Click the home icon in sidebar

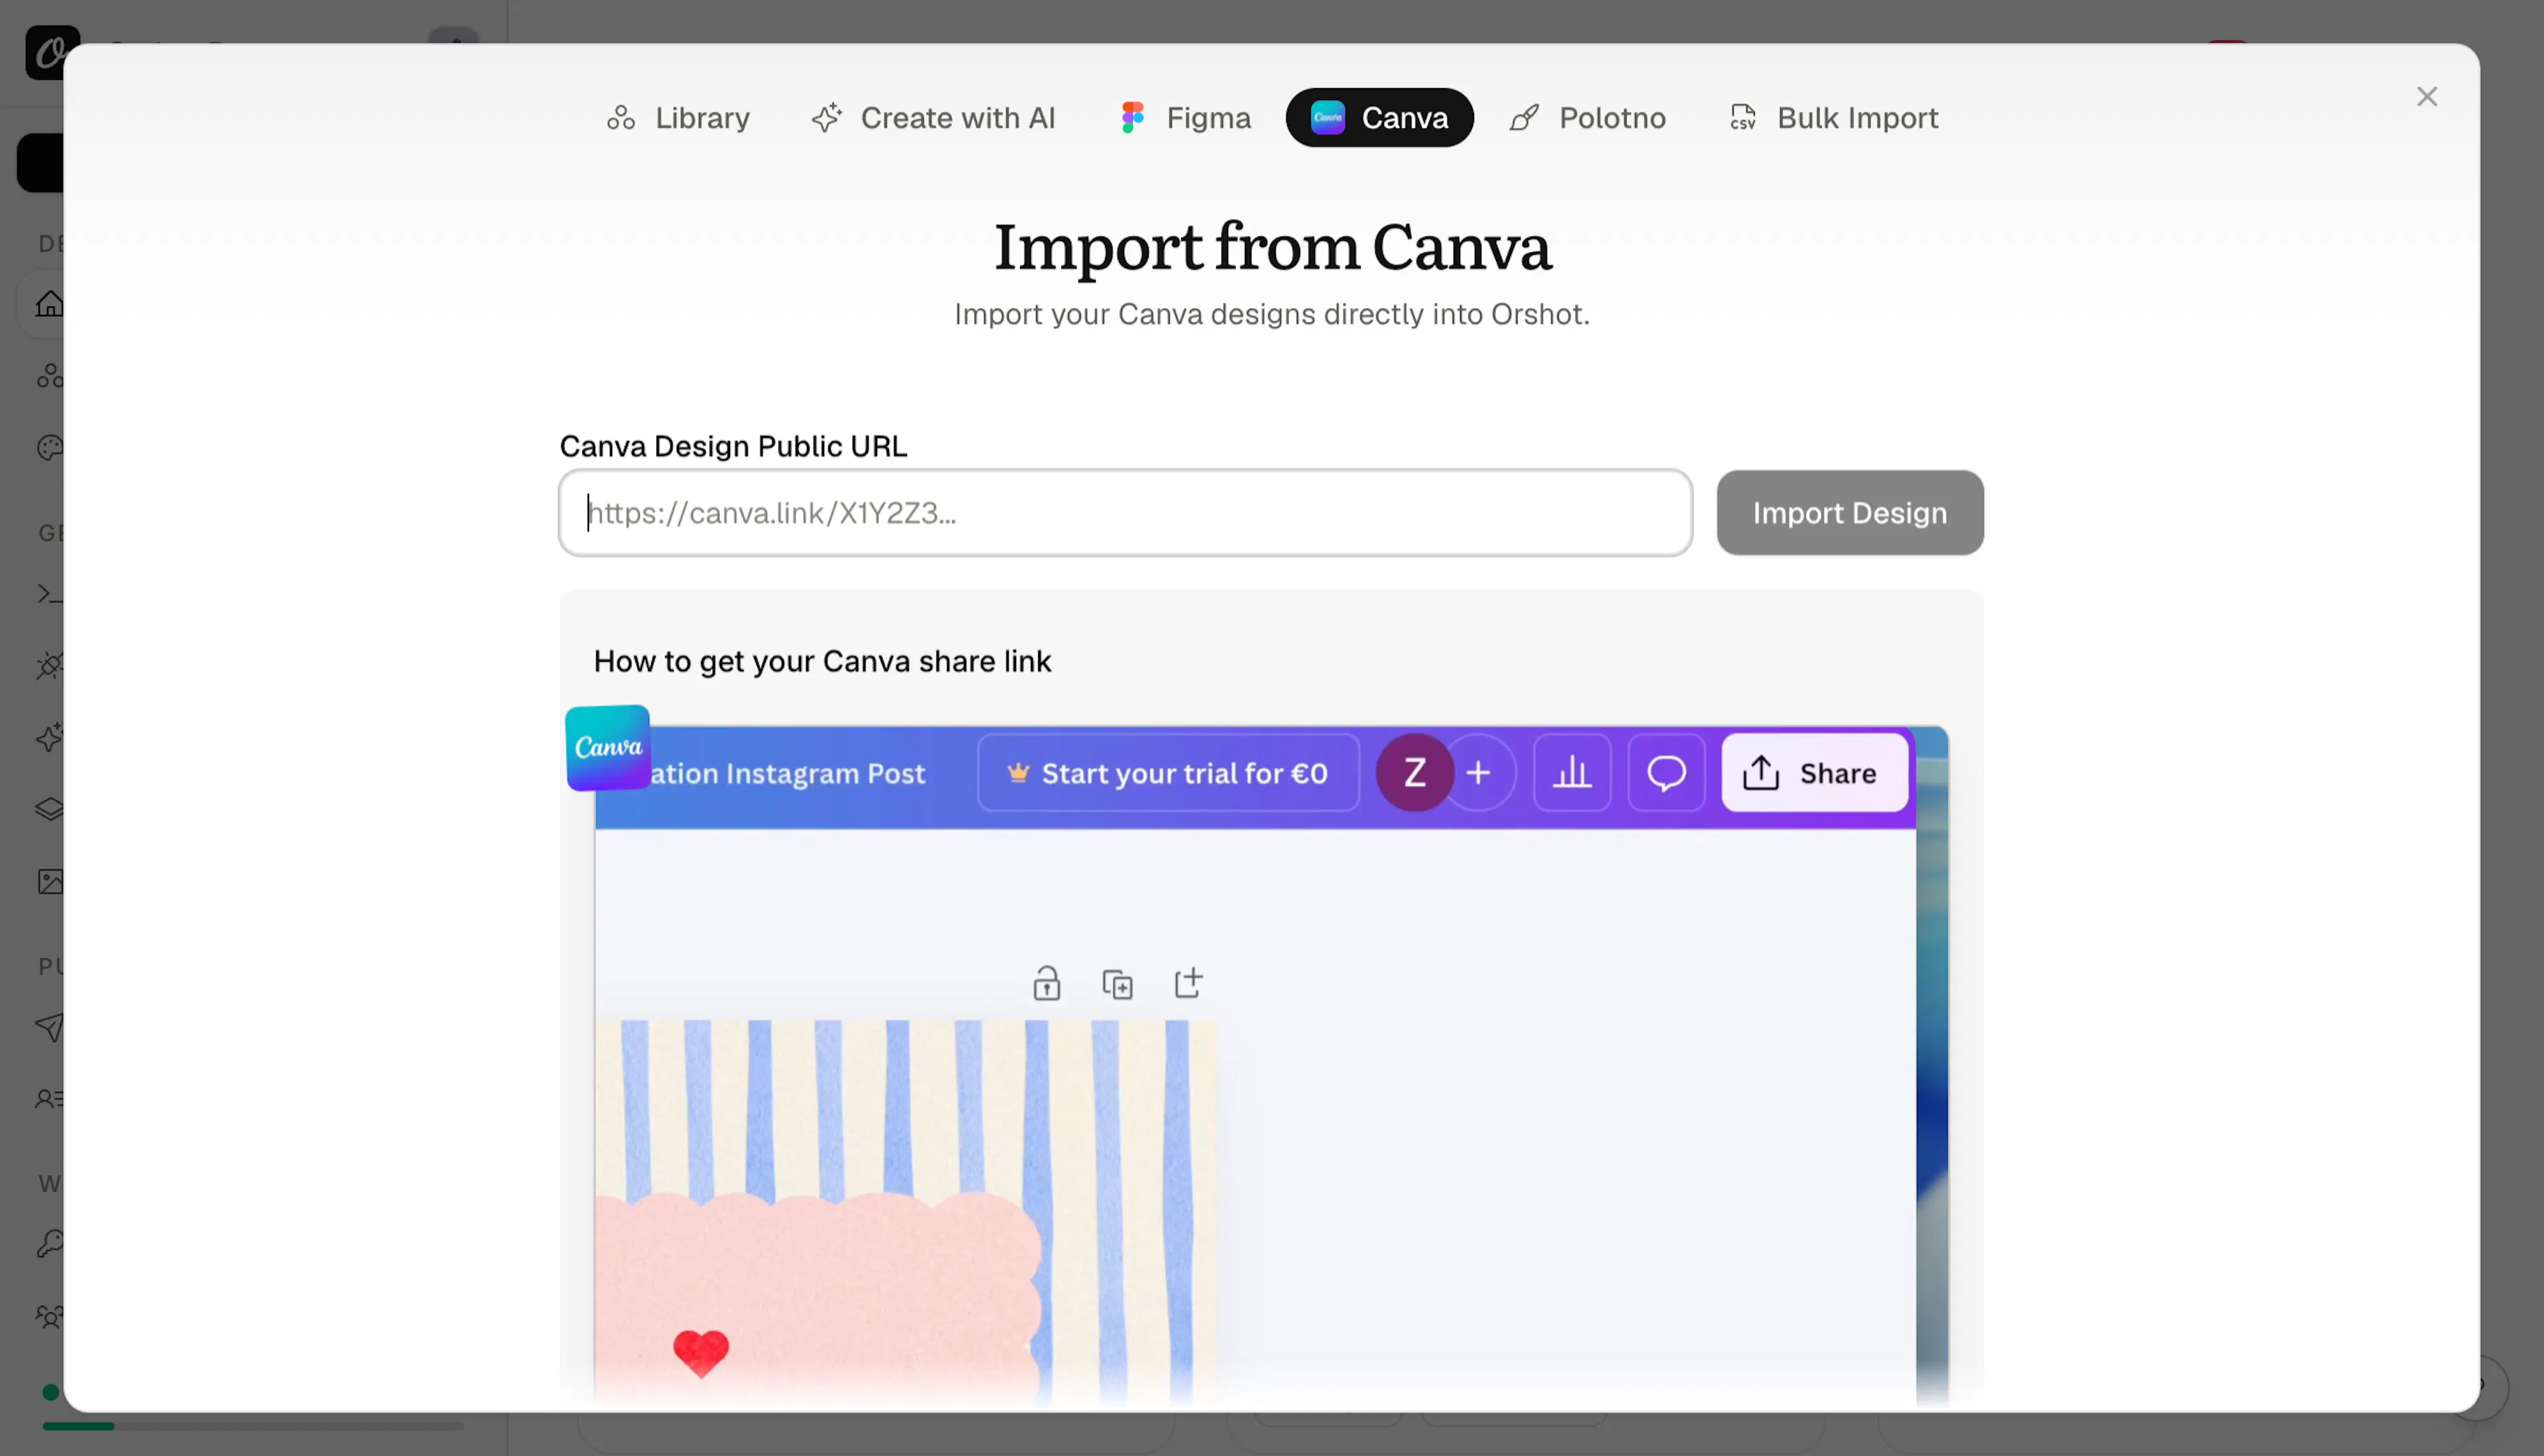[49, 304]
